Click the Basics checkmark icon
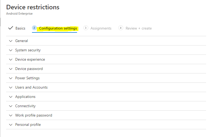 click(11, 28)
